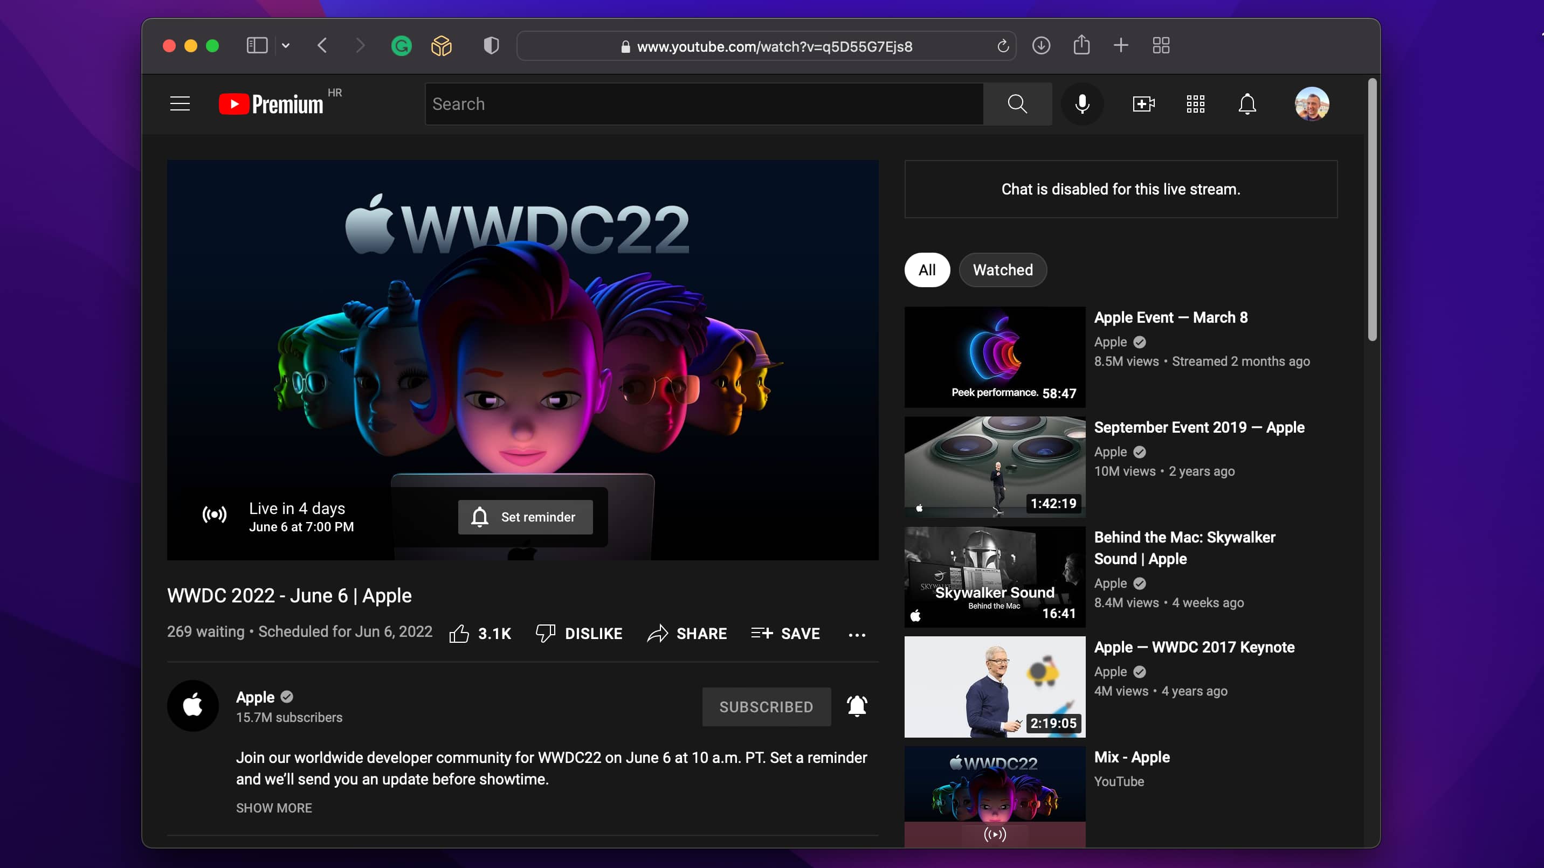
Task: Open Mix - Apple playlist thumbnail
Action: [994, 796]
